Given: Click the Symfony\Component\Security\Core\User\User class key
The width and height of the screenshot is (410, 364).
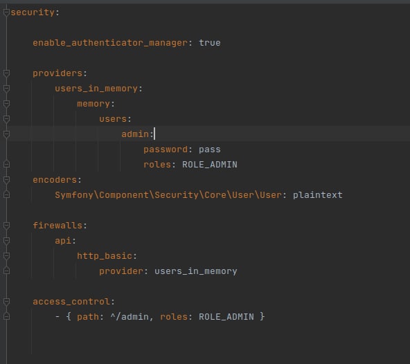Looking at the screenshot, I should click(168, 195).
